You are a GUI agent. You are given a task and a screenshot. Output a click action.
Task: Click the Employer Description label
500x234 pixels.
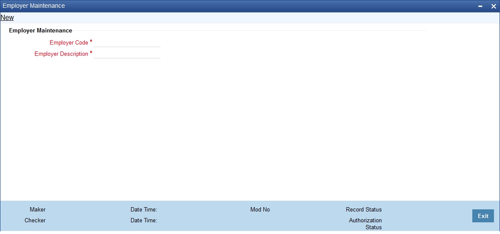(61, 54)
